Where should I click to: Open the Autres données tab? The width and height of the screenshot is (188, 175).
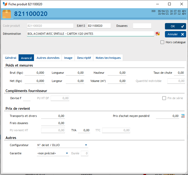tap(48, 58)
